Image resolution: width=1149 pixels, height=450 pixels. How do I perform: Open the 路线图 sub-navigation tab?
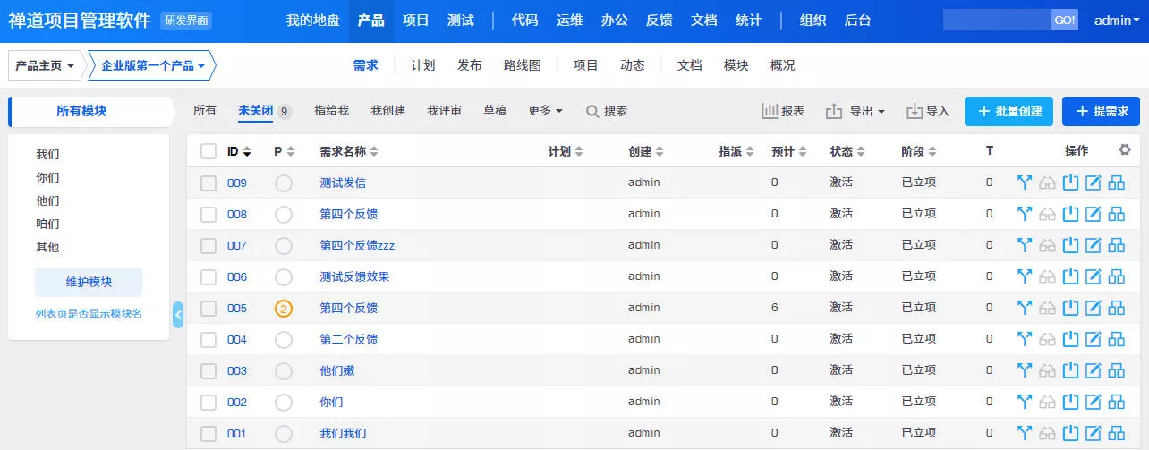tap(523, 65)
